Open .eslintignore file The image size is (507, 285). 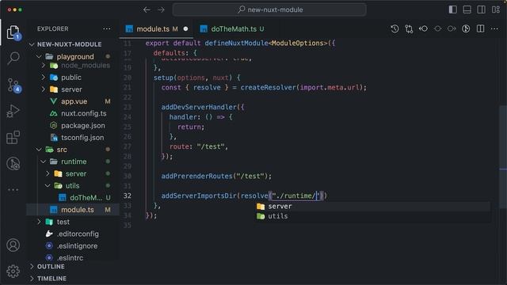(73, 246)
